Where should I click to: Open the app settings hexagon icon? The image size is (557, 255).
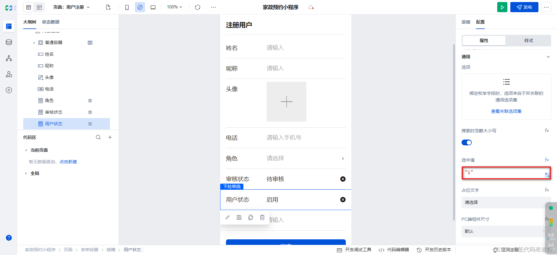pyautogui.click(x=9, y=90)
